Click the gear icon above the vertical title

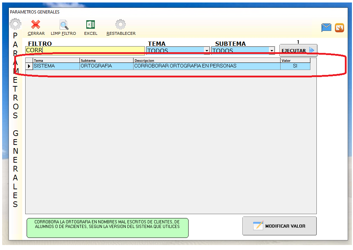15,25
